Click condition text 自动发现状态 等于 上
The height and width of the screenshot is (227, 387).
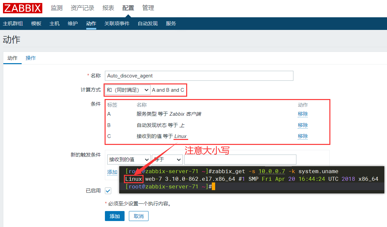[161, 125]
